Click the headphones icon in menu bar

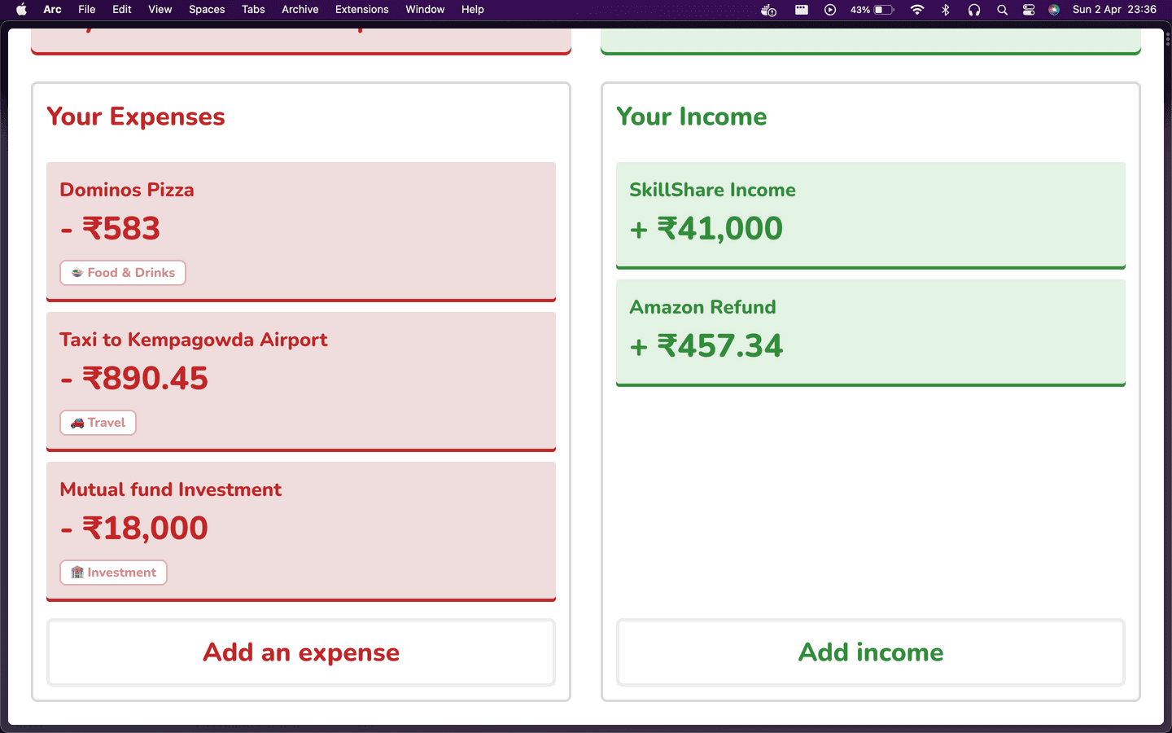[x=974, y=10]
